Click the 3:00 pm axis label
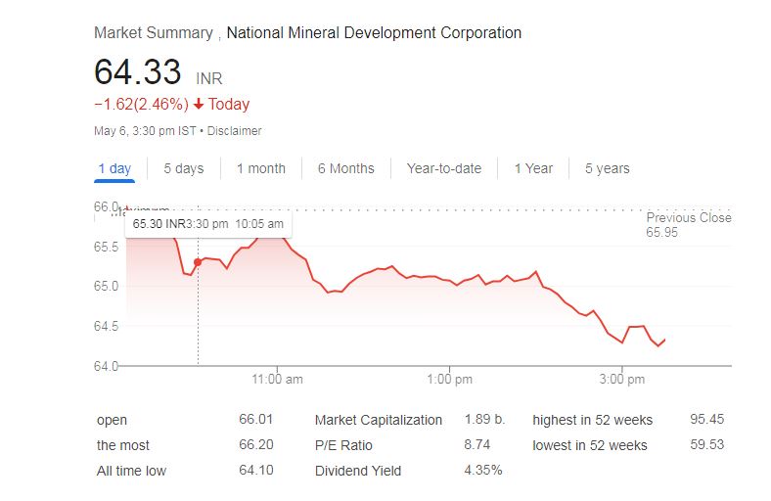Screen dimensions: 771x501 tap(622, 379)
